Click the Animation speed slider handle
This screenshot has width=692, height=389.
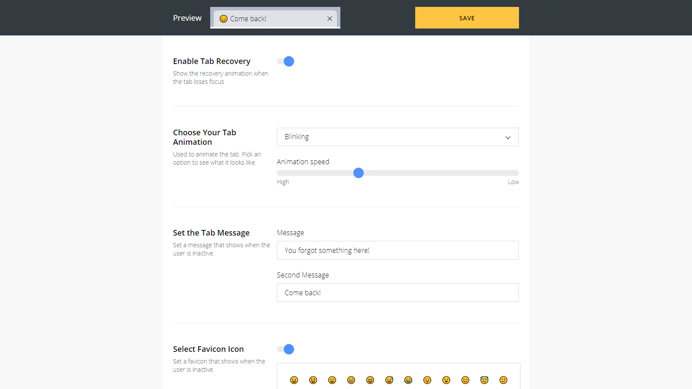359,173
